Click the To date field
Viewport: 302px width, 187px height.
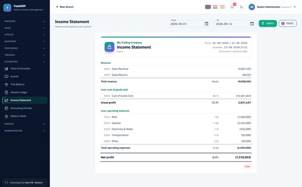point(235,24)
